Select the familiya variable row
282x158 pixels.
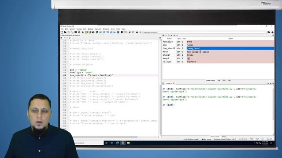pos(219,42)
